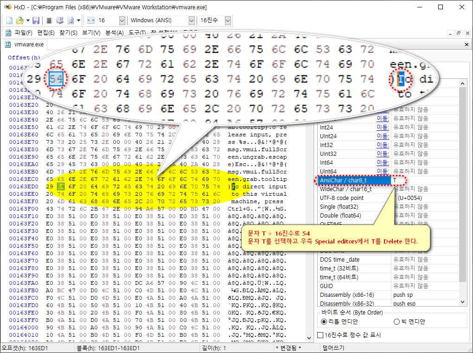
Task: Click the data inspector scrollbar up arrow
Action: 462,83
